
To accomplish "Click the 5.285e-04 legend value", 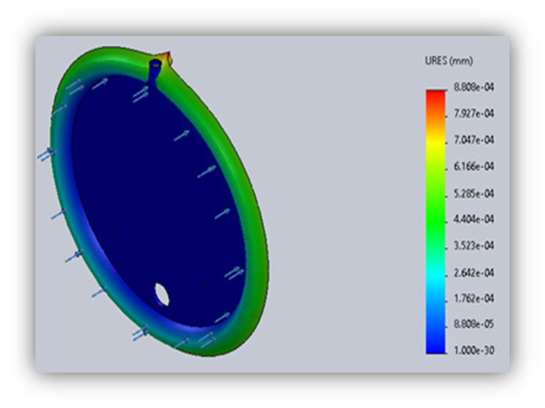I will (474, 193).
